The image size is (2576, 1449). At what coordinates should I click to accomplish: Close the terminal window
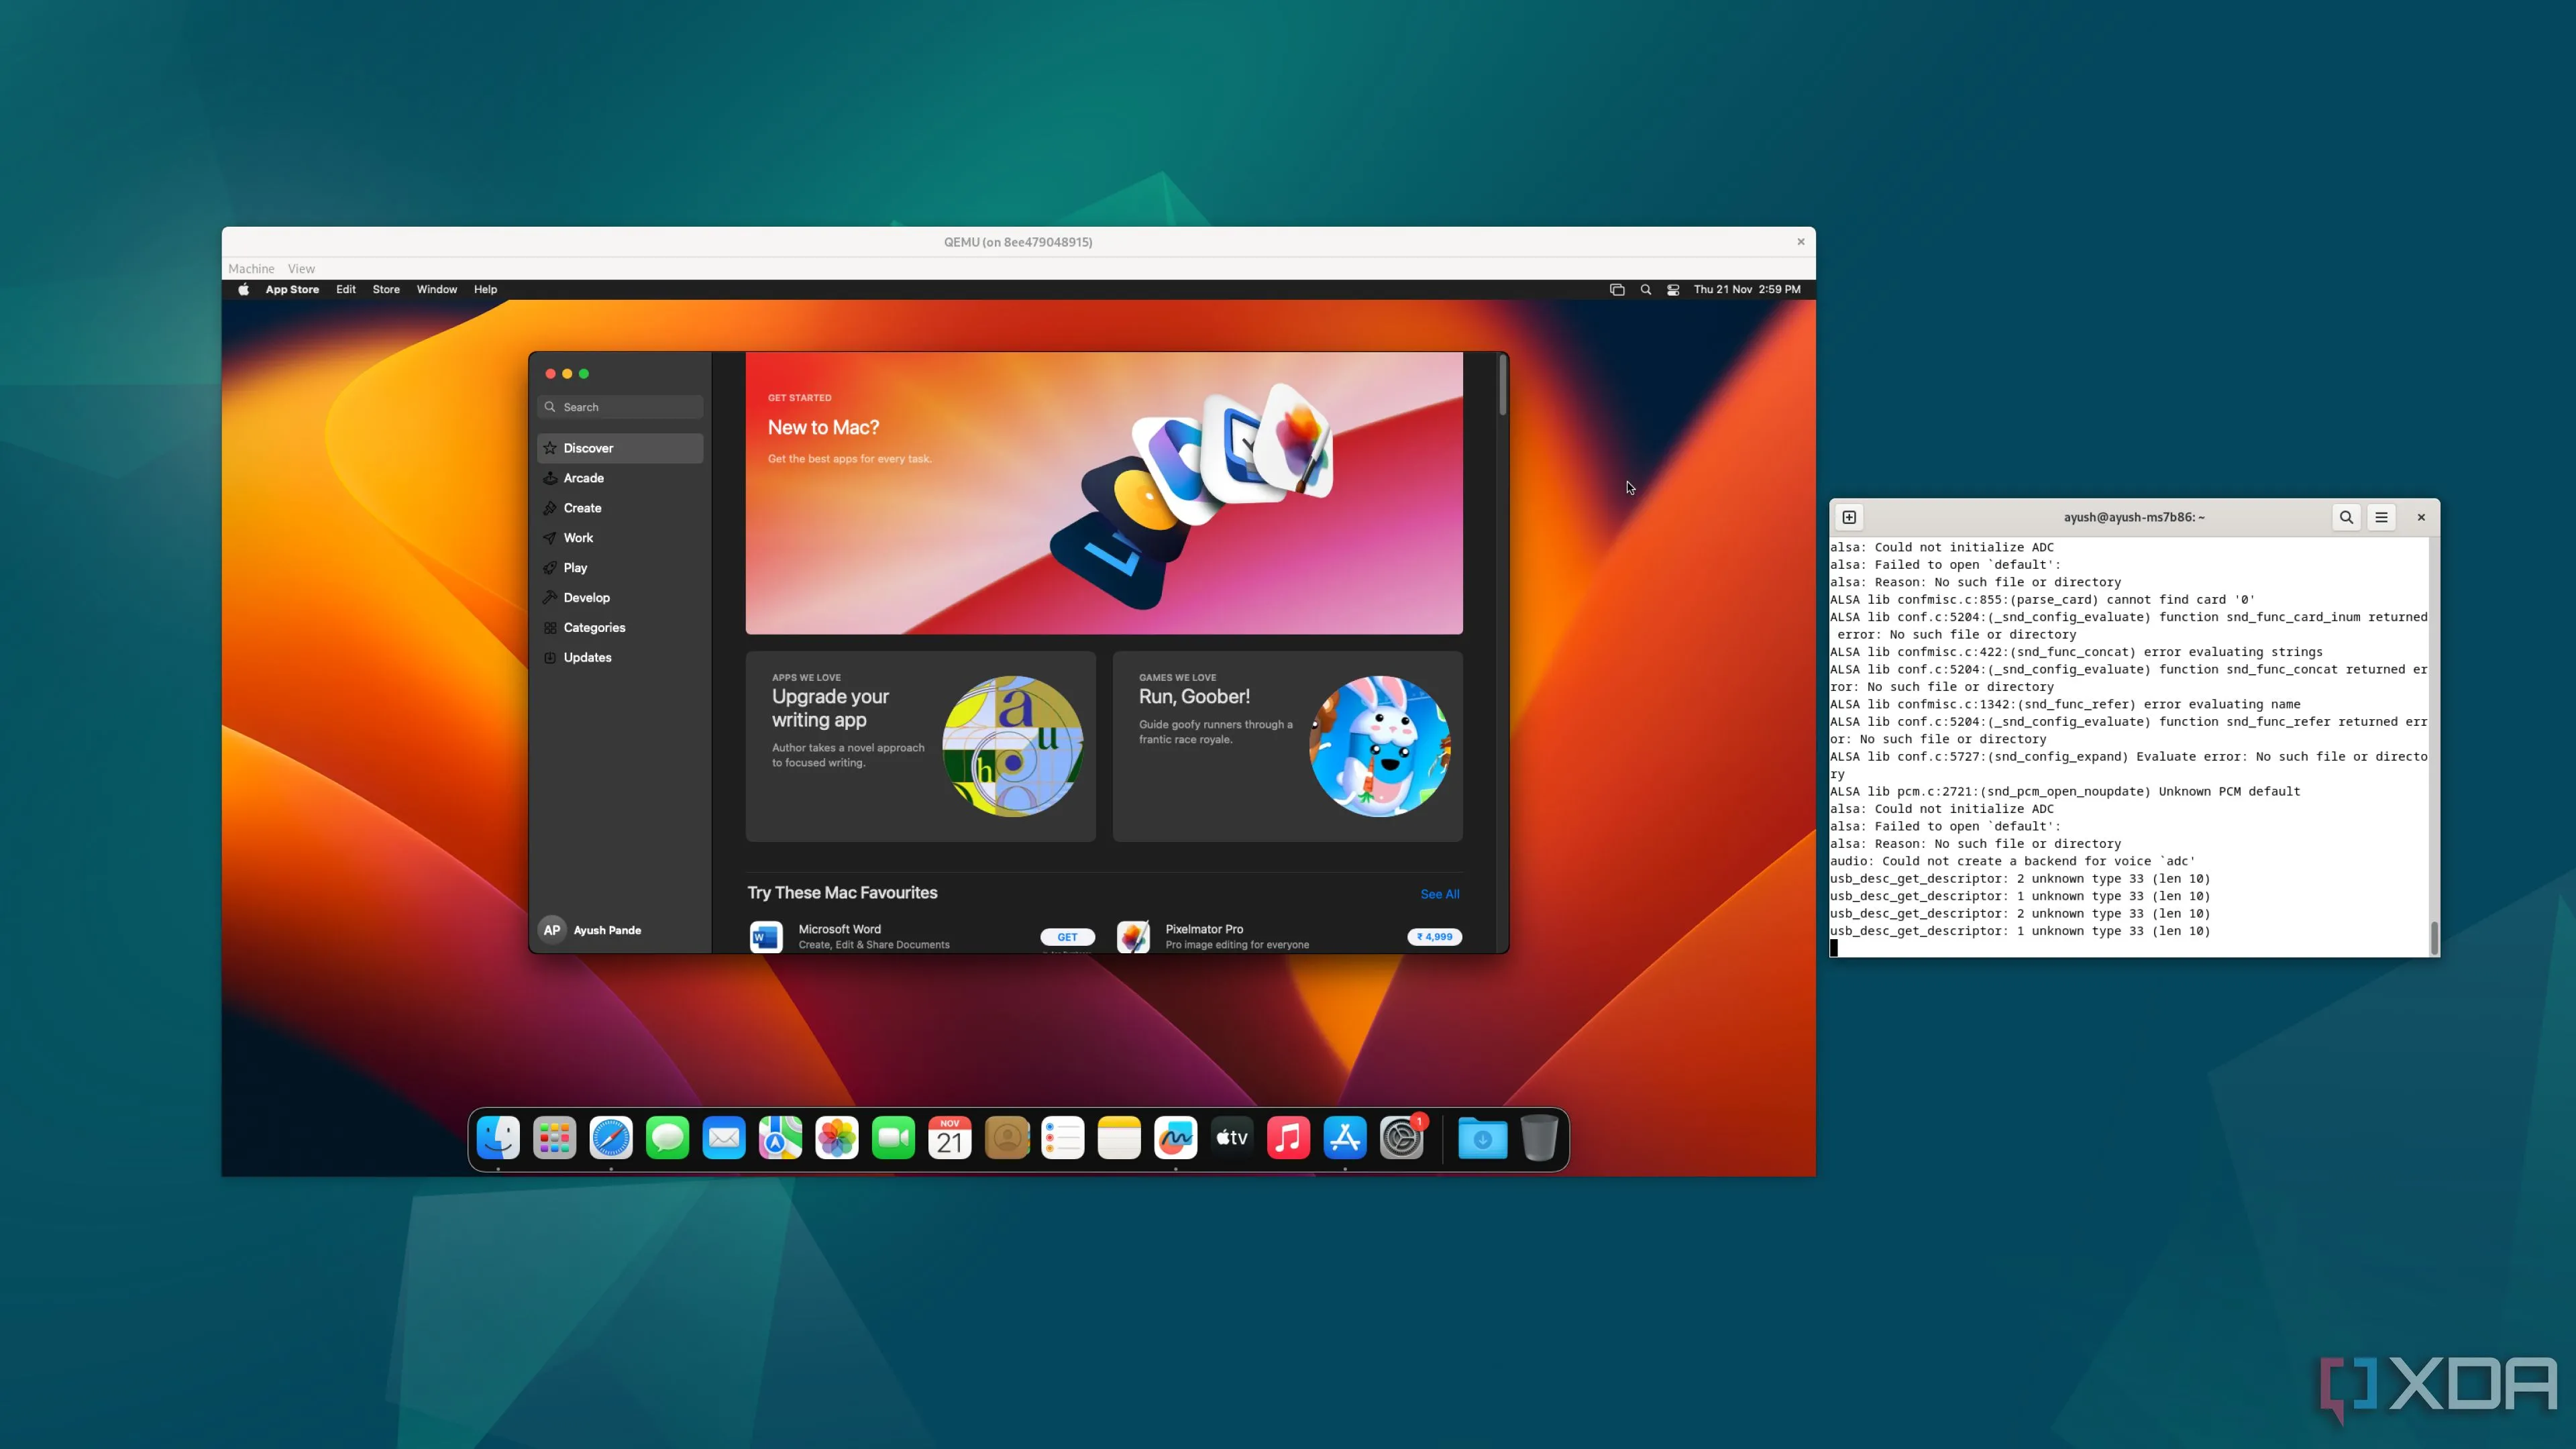(2421, 517)
